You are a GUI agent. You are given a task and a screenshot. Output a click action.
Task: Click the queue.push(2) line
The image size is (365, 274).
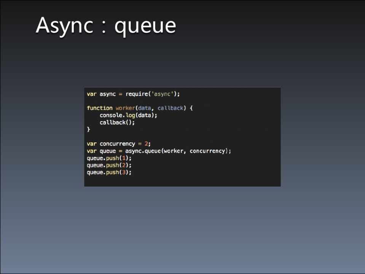(x=109, y=165)
